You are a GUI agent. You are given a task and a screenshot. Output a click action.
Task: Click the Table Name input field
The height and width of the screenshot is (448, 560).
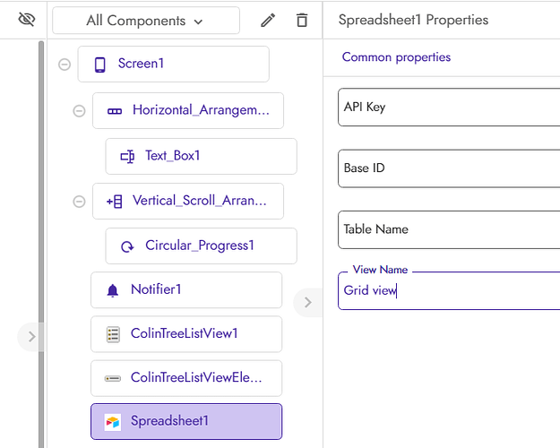click(449, 229)
